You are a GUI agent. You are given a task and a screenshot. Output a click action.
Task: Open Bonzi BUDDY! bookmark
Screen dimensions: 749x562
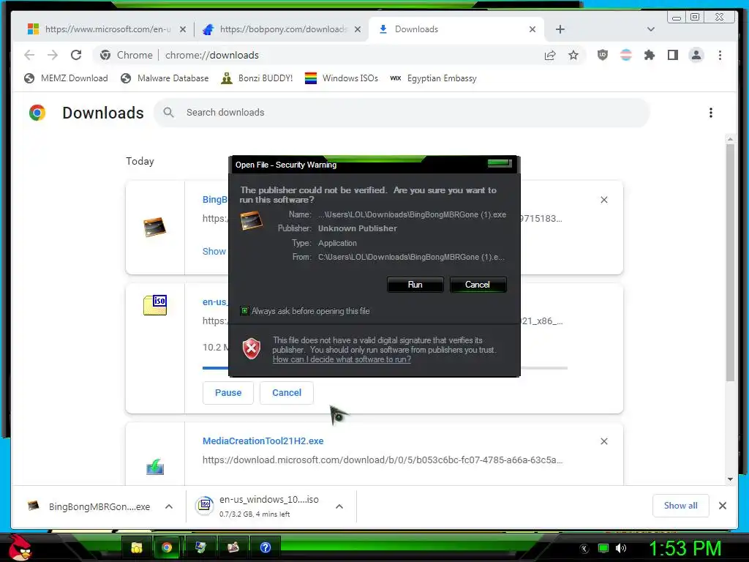[257, 78]
